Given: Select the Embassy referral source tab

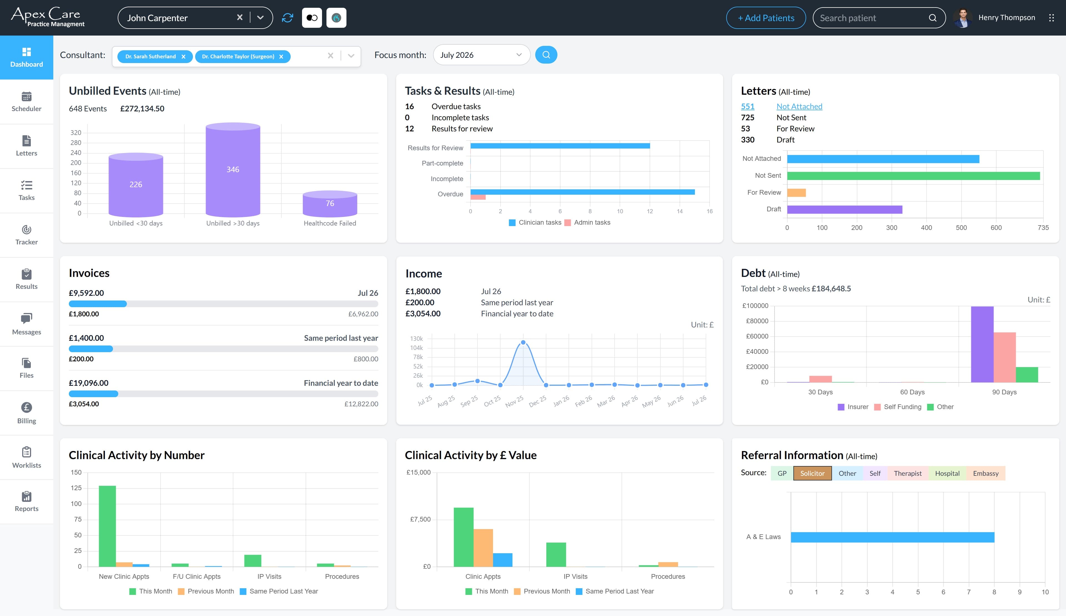Looking at the screenshot, I should point(986,473).
